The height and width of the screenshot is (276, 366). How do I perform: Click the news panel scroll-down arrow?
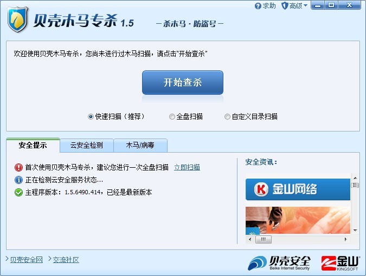coord(355,231)
